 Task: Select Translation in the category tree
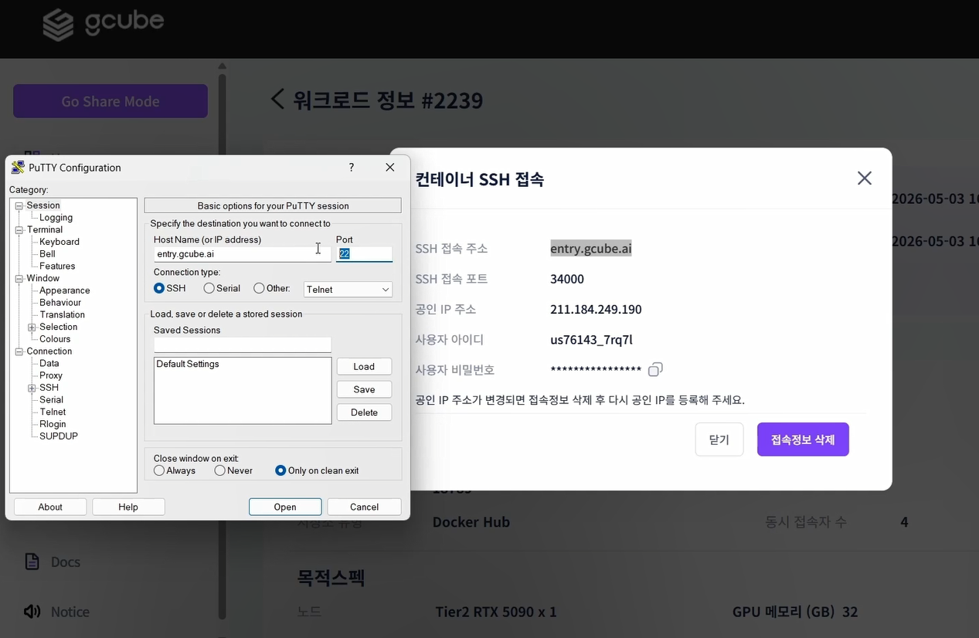pos(63,315)
